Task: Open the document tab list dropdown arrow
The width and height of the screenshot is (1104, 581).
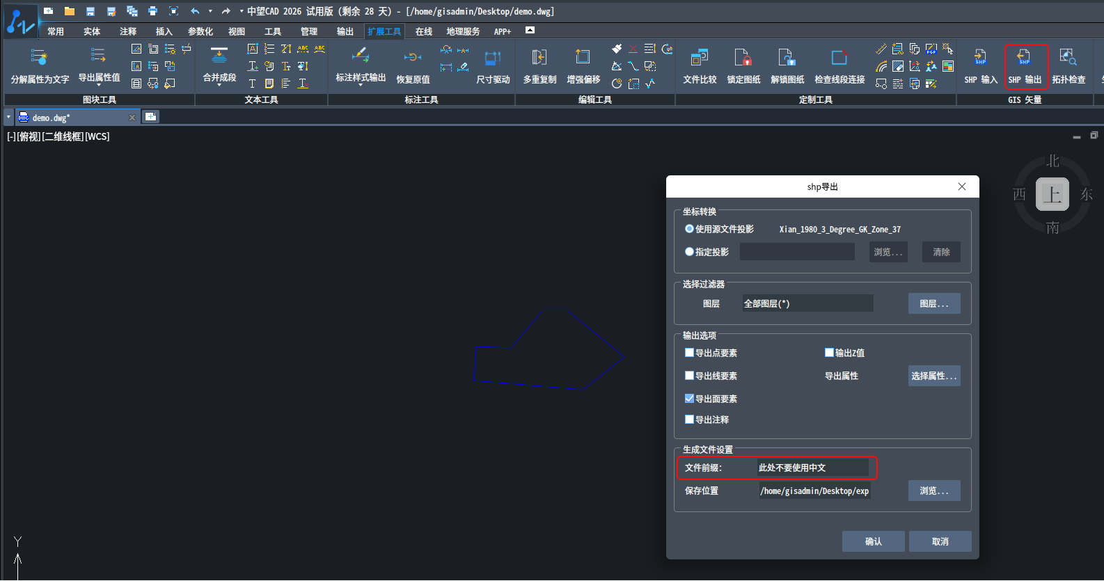Action: pyautogui.click(x=8, y=117)
